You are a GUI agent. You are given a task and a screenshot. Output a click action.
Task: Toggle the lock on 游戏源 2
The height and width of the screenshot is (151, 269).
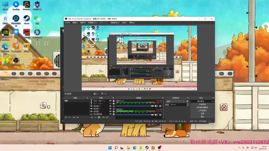point(113,109)
